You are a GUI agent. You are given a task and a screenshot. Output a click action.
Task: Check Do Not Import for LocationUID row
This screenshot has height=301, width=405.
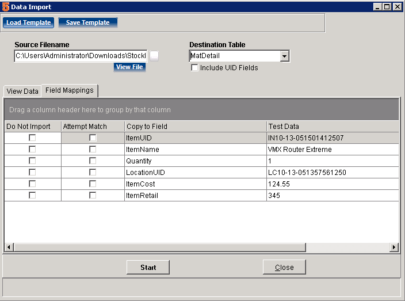pos(32,172)
